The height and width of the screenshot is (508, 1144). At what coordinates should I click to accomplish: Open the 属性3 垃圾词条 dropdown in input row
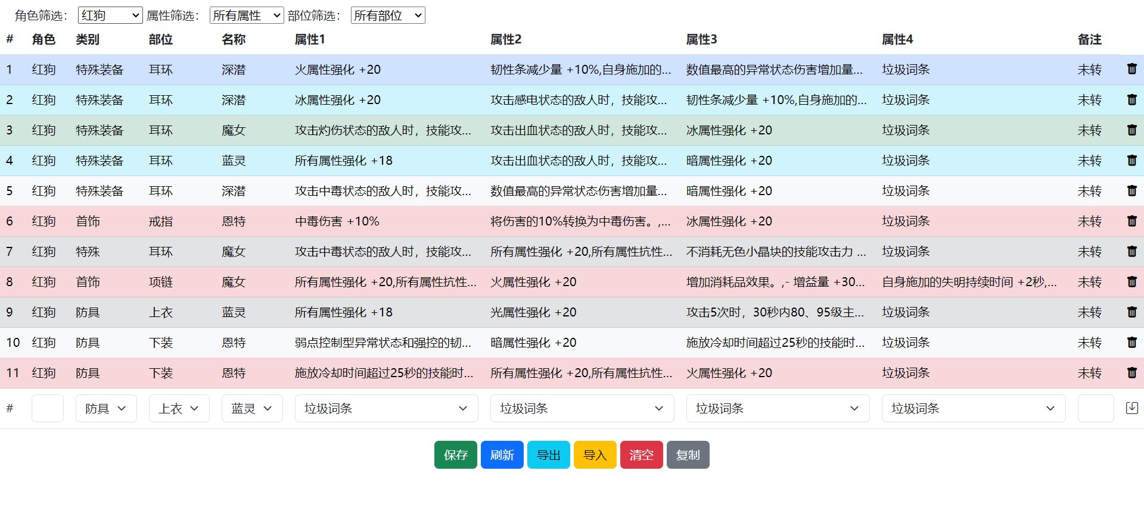coord(778,409)
